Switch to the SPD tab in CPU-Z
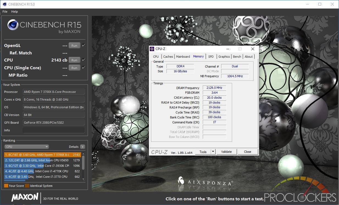339x205 pixels. 211,57
